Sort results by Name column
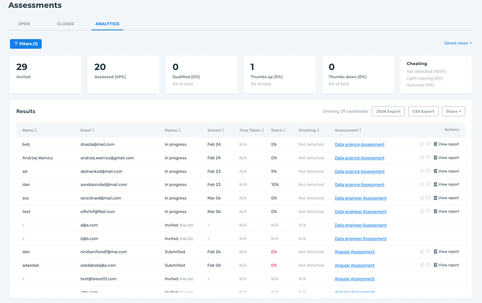Viewport: 482px width, 303px height. [30, 130]
